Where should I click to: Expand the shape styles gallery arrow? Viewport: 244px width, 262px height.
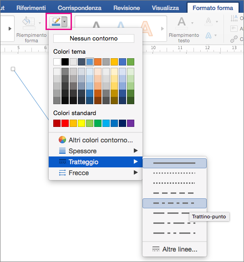(x=10, y=29)
